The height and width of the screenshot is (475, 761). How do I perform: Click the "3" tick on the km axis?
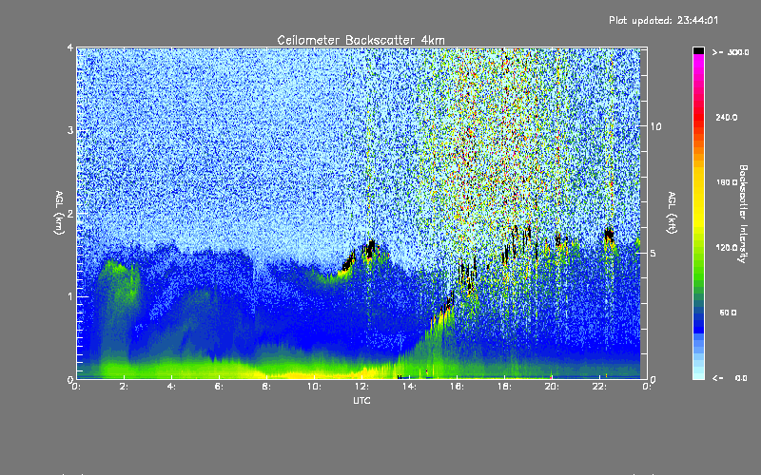click(x=70, y=130)
